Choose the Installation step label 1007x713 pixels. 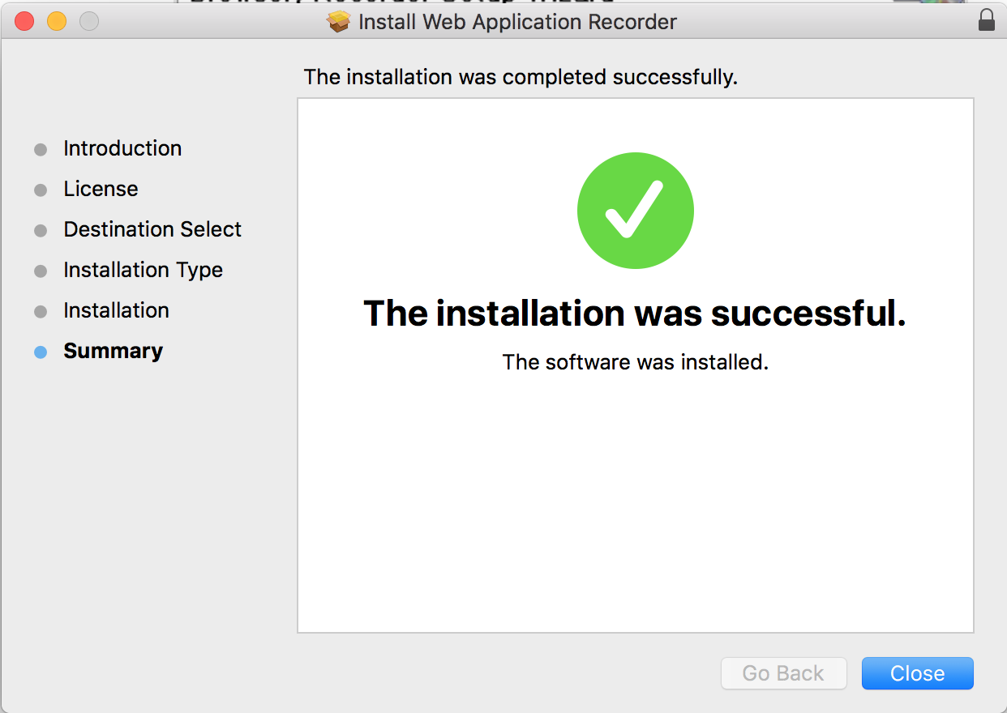pyautogui.click(x=116, y=310)
